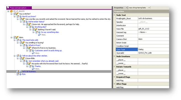
Task: Collapse the top-level 'Hmm.' owner node branch
Action: pyautogui.click(x=11, y=38)
